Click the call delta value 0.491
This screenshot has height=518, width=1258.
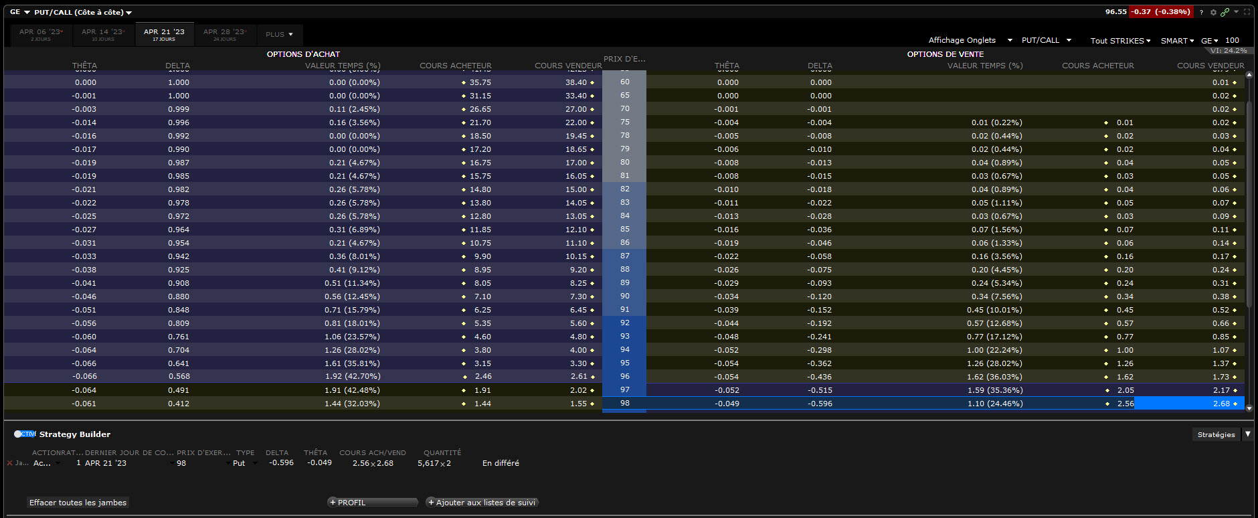coord(179,390)
